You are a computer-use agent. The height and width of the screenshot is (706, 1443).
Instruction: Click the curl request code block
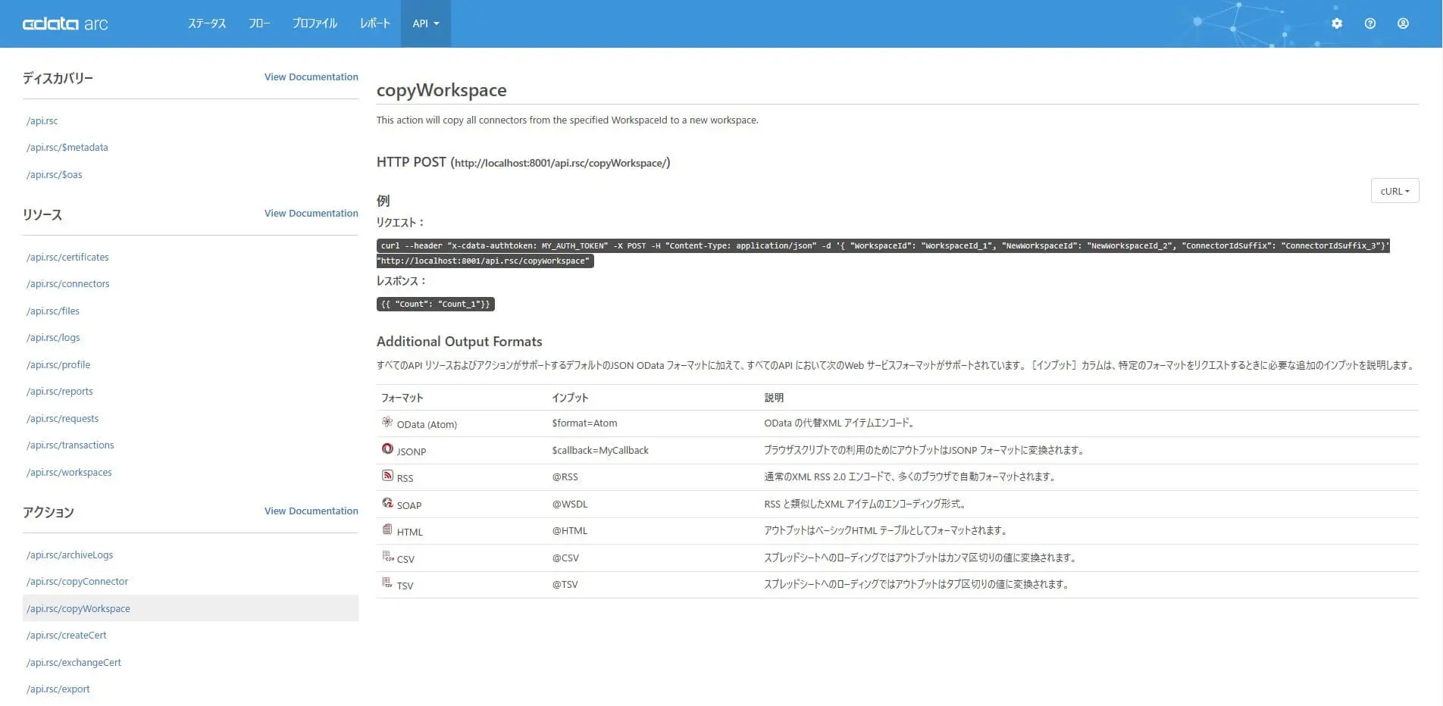pyautogui.click(x=883, y=253)
